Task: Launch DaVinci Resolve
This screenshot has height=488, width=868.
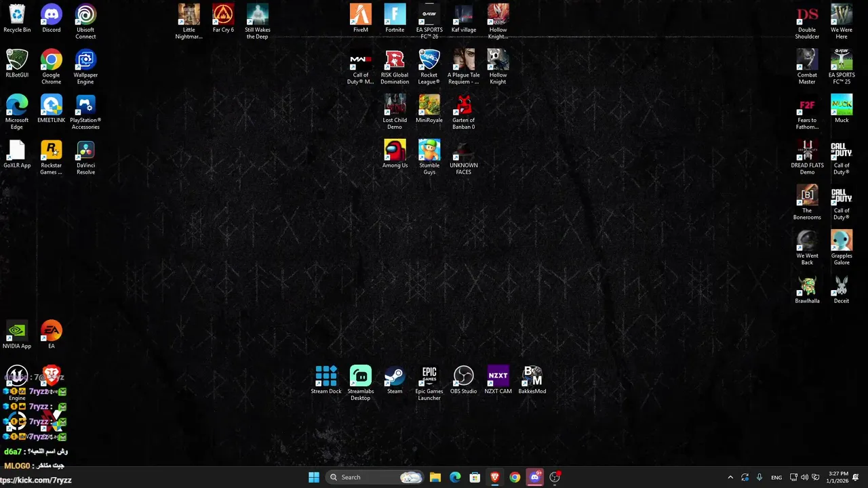Action: (85, 157)
